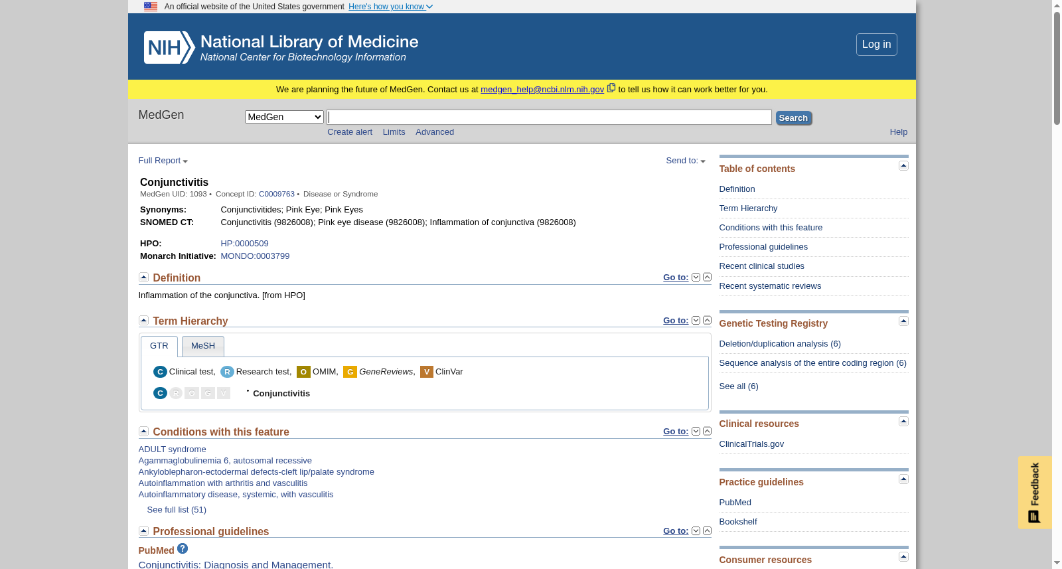The image size is (1062, 569).
Task: Open Conjunctivitis: Diagnosis and Management article
Action: pyautogui.click(x=236, y=564)
